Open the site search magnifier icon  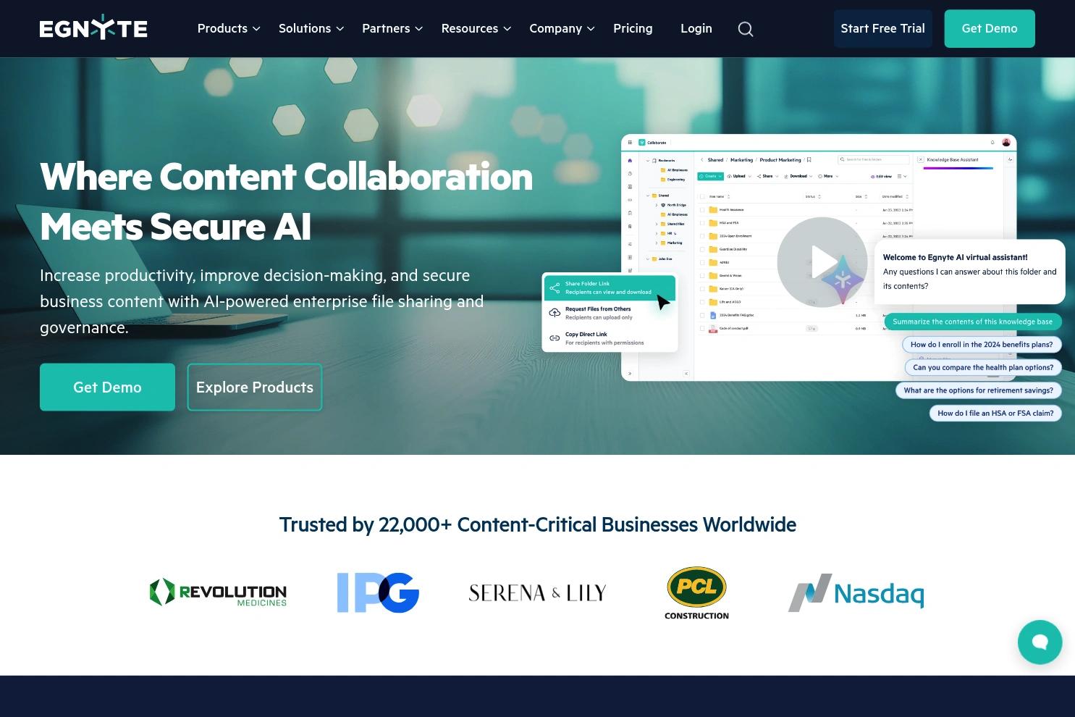tap(746, 29)
